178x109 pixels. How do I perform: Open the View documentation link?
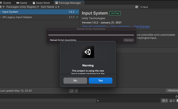[x=94, y=26]
